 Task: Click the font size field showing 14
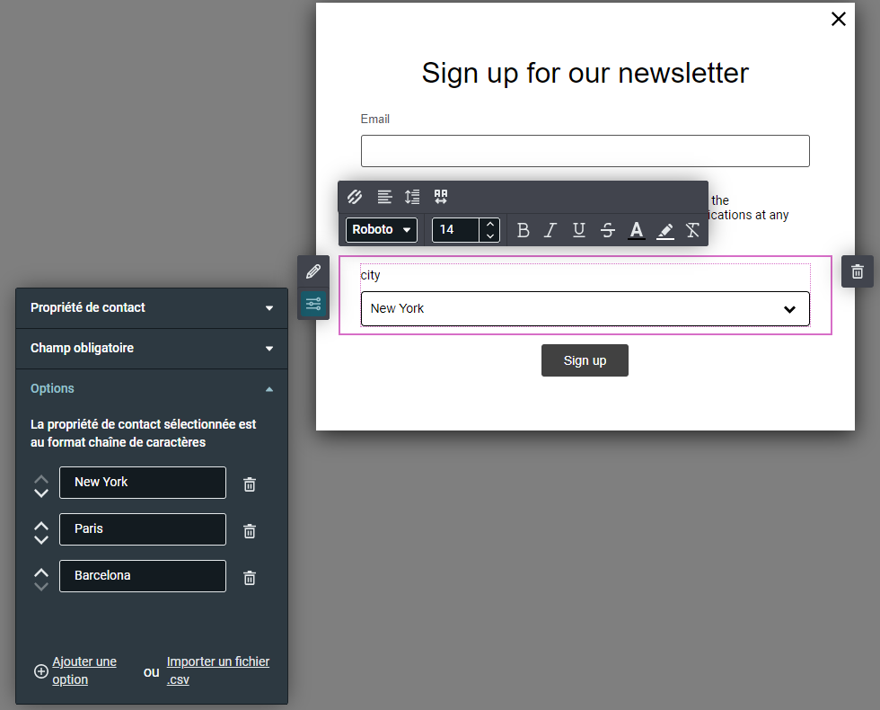tap(455, 230)
